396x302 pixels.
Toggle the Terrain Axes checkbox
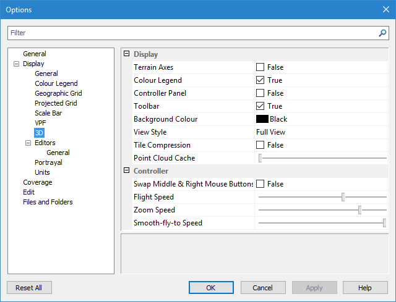click(x=260, y=67)
